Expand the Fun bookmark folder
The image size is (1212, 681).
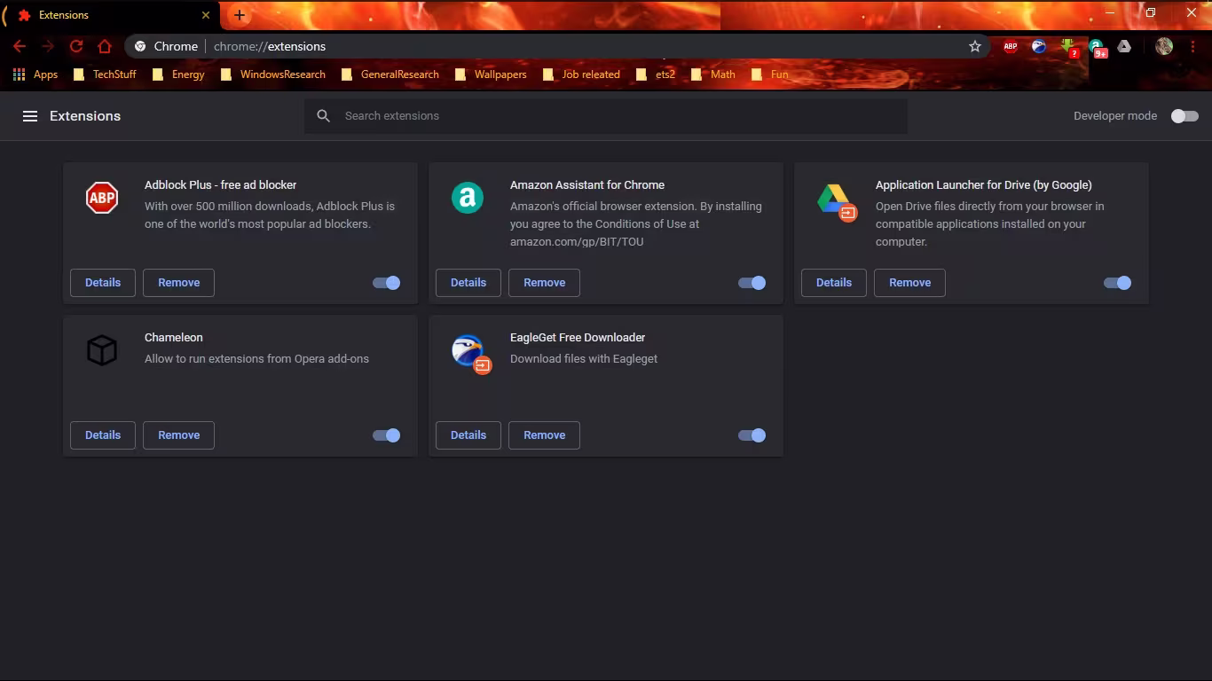pyautogui.click(x=769, y=74)
